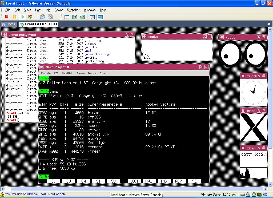Click the vertical scrollbar up arrow
This screenshot has height=198, width=273.
click(x=270, y=29)
